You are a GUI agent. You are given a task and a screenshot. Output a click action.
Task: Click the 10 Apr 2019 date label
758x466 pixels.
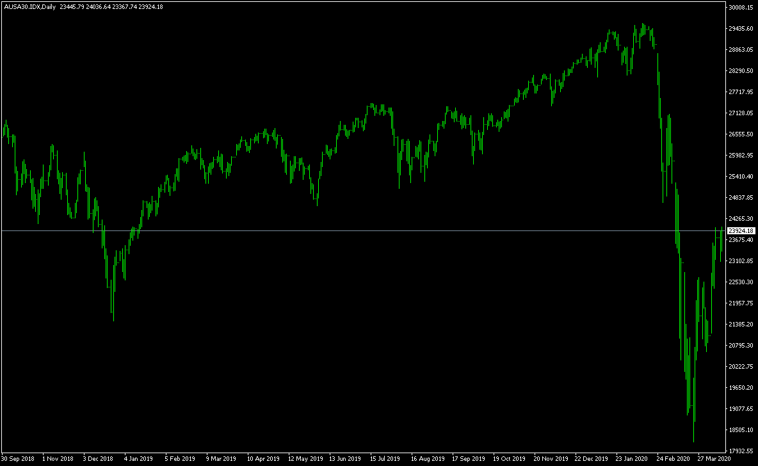coord(263,459)
